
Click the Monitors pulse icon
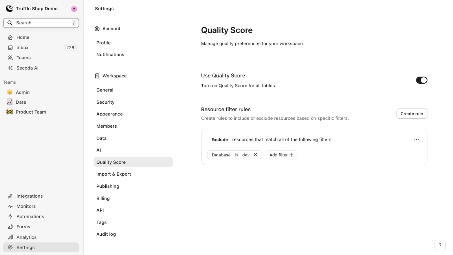[x=10, y=206]
